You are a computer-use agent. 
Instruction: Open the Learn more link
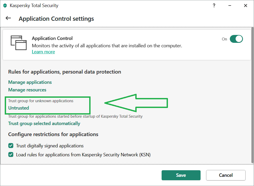(43, 52)
